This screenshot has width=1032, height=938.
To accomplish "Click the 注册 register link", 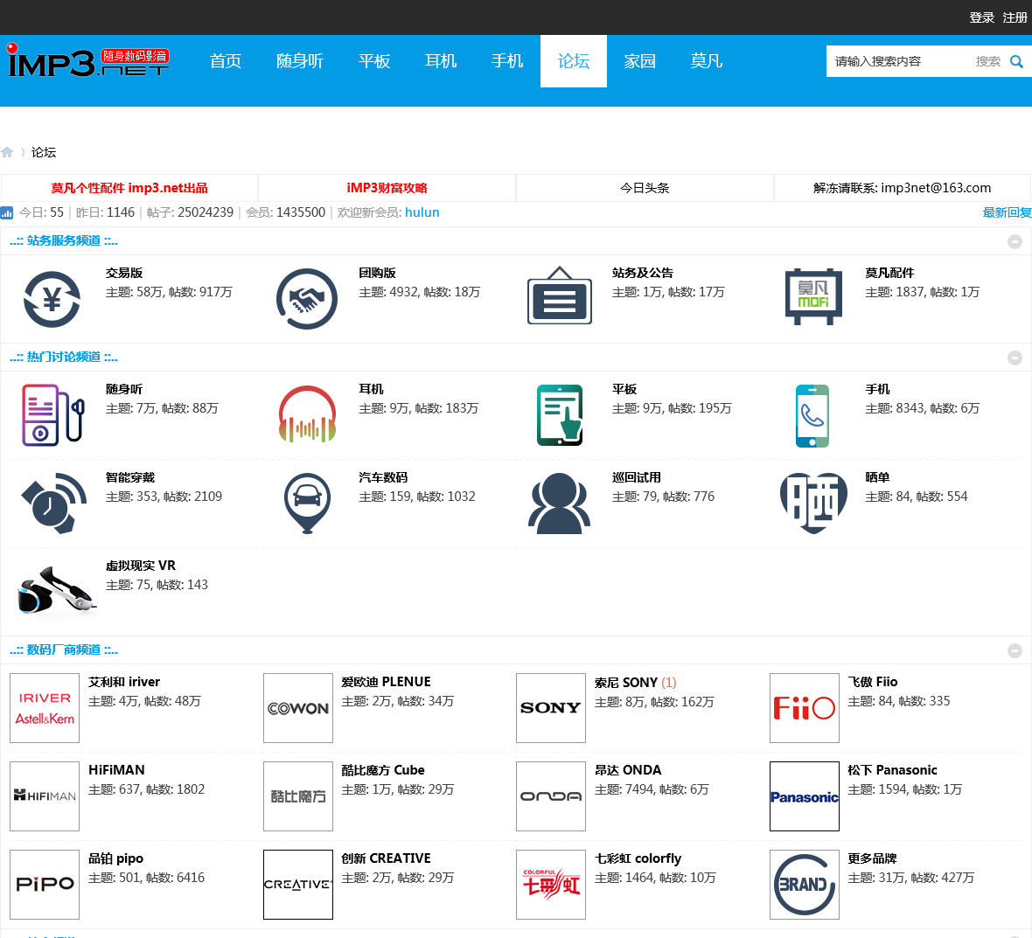I will coord(1015,17).
